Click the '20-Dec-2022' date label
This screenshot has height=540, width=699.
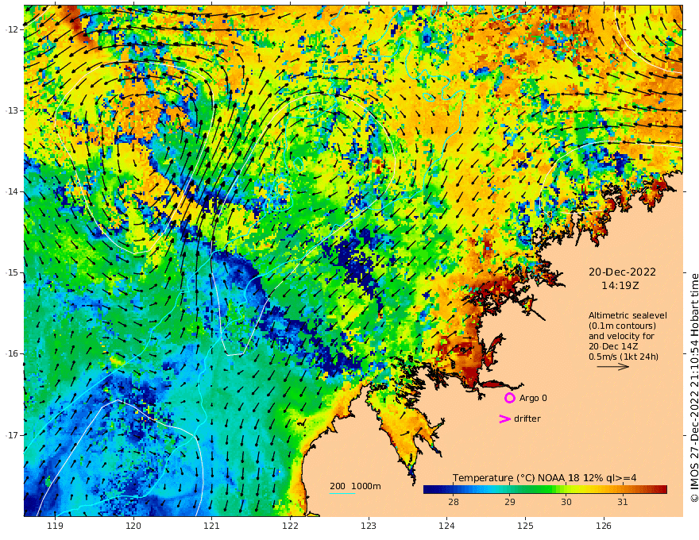point(622,272)
